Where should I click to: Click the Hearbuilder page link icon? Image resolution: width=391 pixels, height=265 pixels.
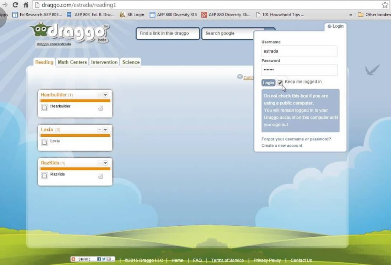(45, 108)
